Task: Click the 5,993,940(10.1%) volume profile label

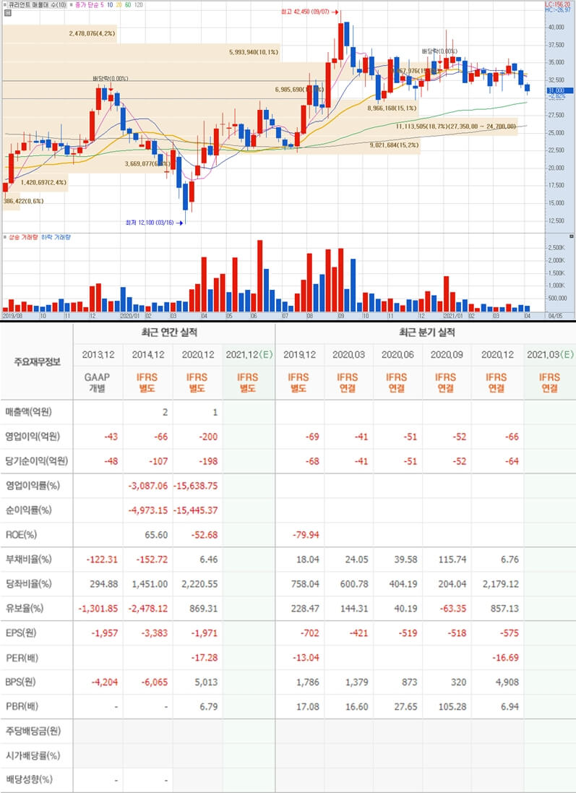Action: (254, 52)
